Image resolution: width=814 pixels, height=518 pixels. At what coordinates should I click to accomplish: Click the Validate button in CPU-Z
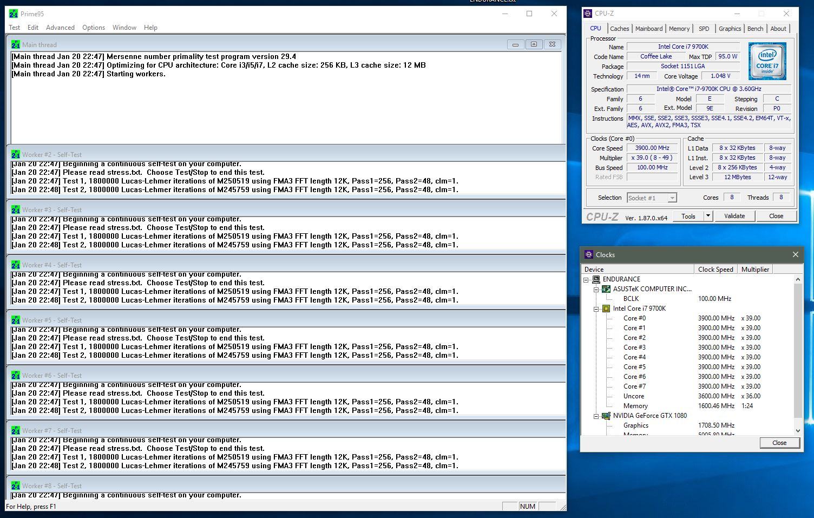click(x=734, y=216)
